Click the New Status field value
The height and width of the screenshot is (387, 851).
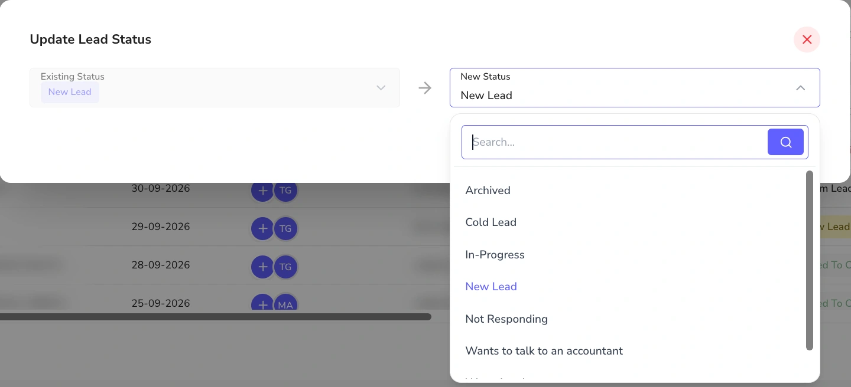pyautogui.click(x=486, y=96)
